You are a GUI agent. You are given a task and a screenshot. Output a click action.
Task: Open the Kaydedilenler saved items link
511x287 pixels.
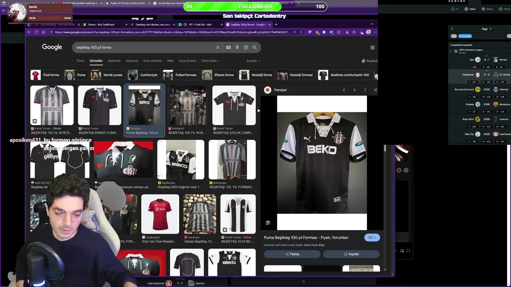point(370,61)
